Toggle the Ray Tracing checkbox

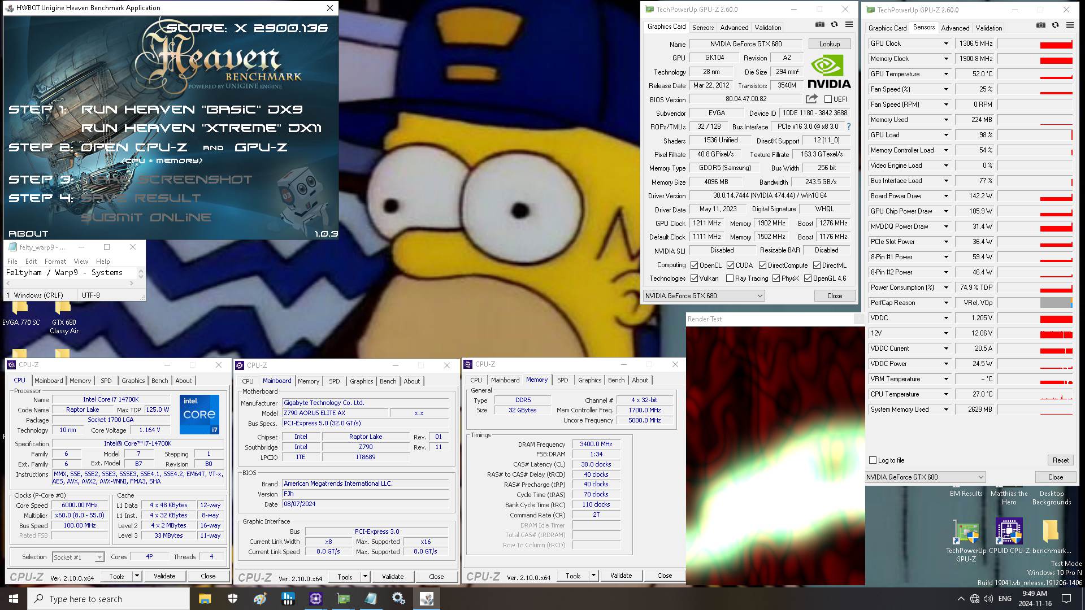pyautogui.click(x=730, y=278)
